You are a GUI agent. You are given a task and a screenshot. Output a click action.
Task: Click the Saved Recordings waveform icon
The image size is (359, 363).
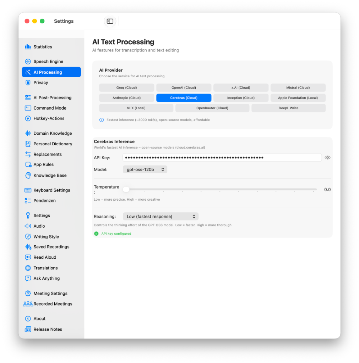(x=28, y=247)
